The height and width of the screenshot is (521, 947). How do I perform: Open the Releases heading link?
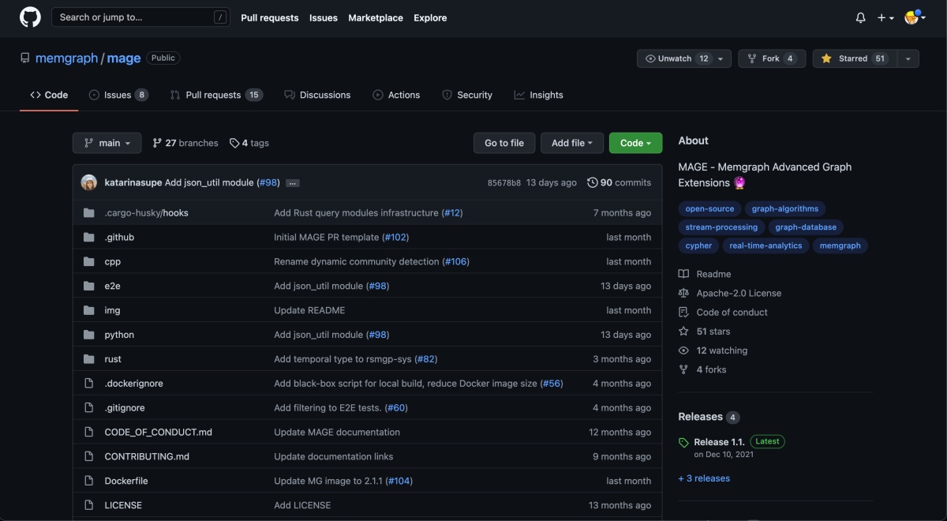pos(700,417)
